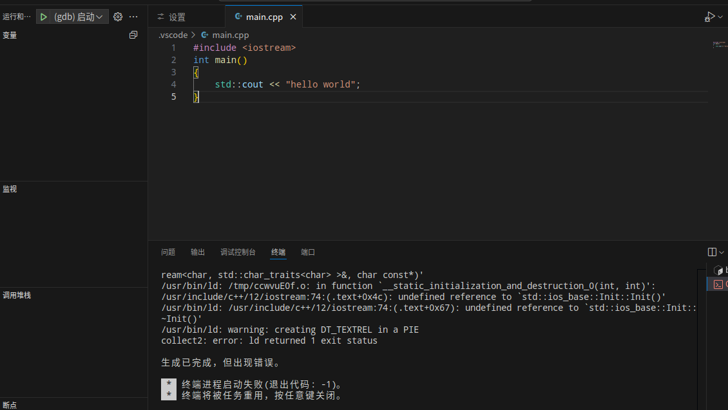Select the main.cpp editor tab
The width and height of the screenshot is (728, 410).
click(263, 17)
